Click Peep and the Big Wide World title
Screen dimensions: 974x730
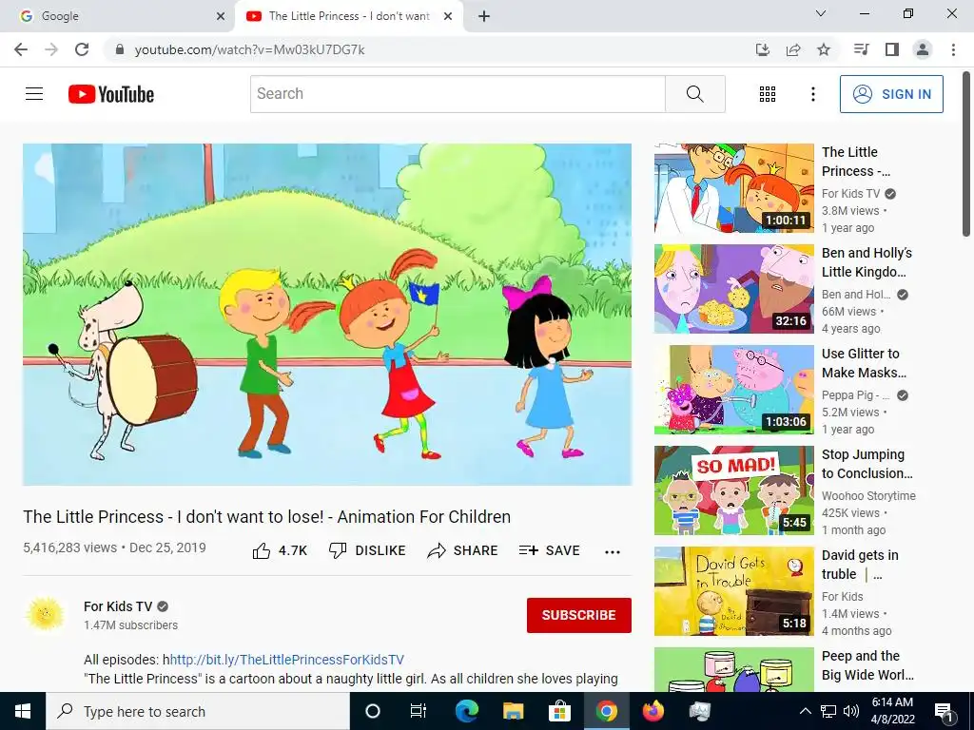[867, 665]
